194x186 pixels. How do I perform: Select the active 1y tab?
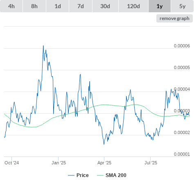click(x=160, y=6)
